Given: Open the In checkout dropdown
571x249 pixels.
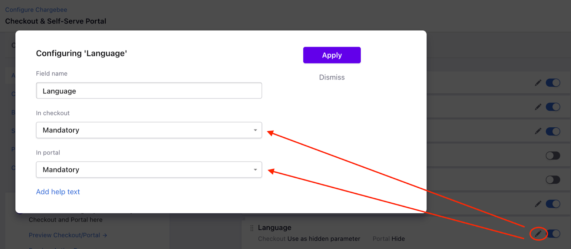Looking at the screenshot, I should tap(149, 130).
